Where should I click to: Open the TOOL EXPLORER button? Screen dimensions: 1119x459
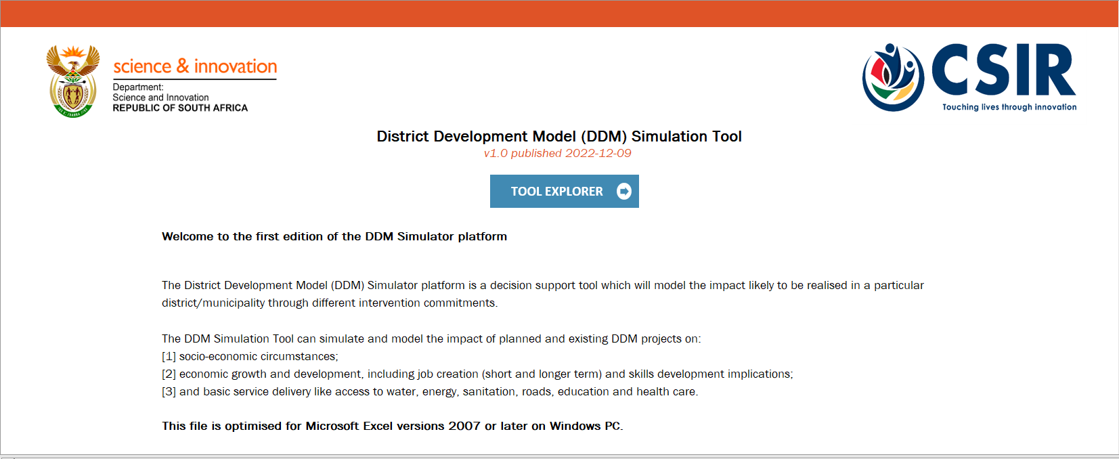coord(564,192)
